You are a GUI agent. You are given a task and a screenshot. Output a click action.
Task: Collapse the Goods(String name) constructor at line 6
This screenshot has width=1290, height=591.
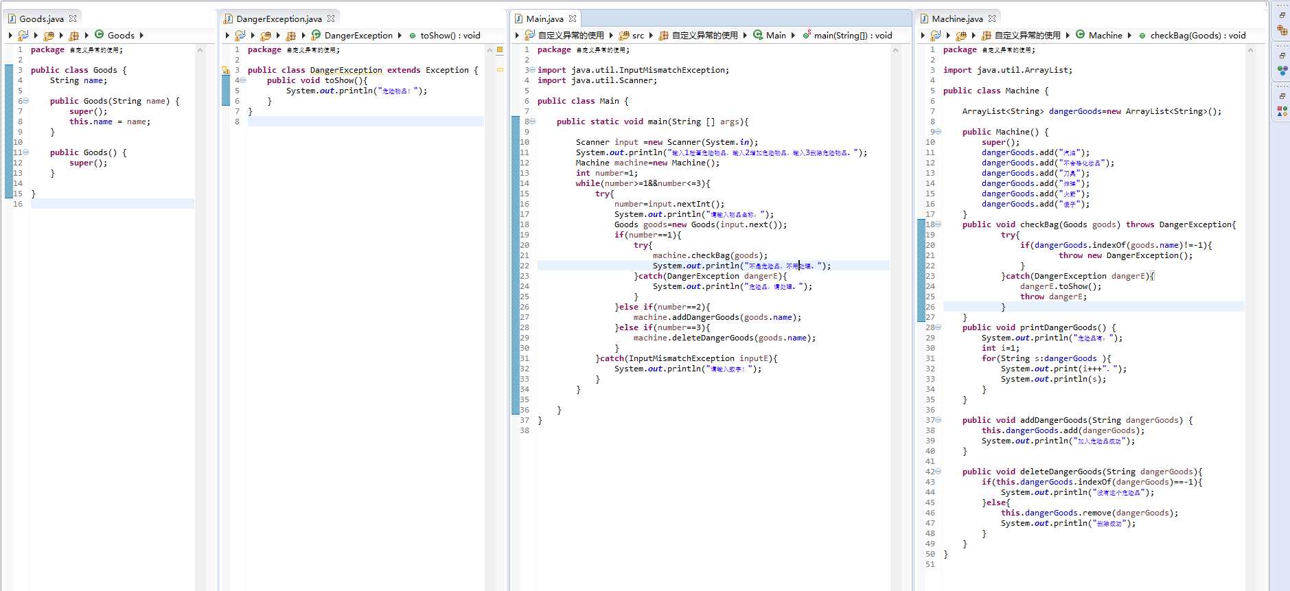26,101
